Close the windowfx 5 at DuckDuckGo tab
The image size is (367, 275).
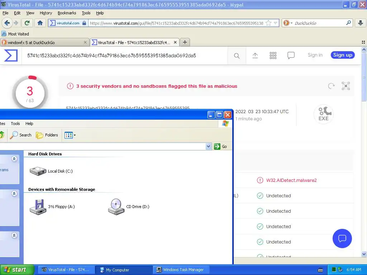85,42
